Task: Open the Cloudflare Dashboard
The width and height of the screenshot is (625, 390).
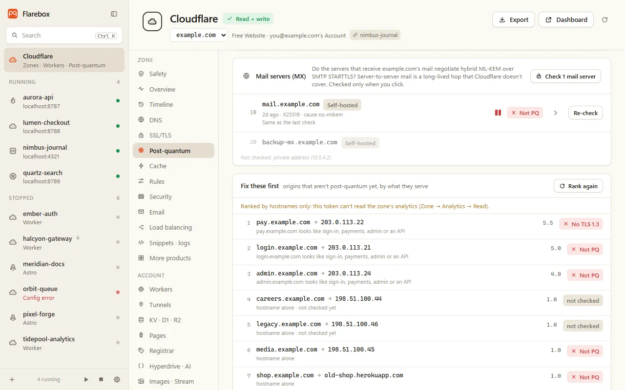Action: (x=566, y=19)
